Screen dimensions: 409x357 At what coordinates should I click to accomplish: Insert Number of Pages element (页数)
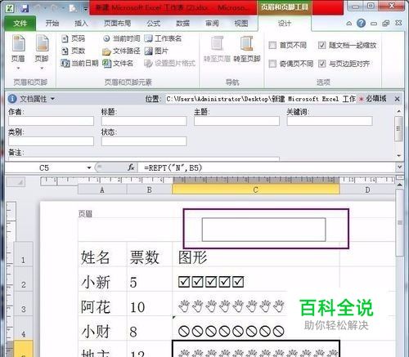click(73, 51)
